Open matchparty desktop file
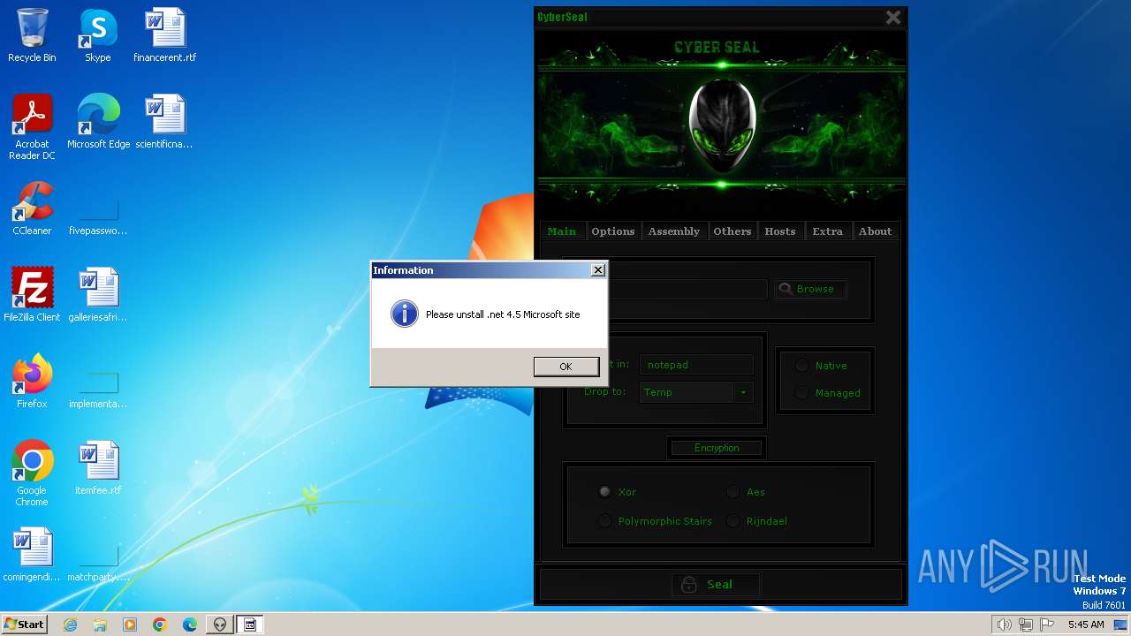The height and width of the screenshot is (636, 1131). (98, 564)
